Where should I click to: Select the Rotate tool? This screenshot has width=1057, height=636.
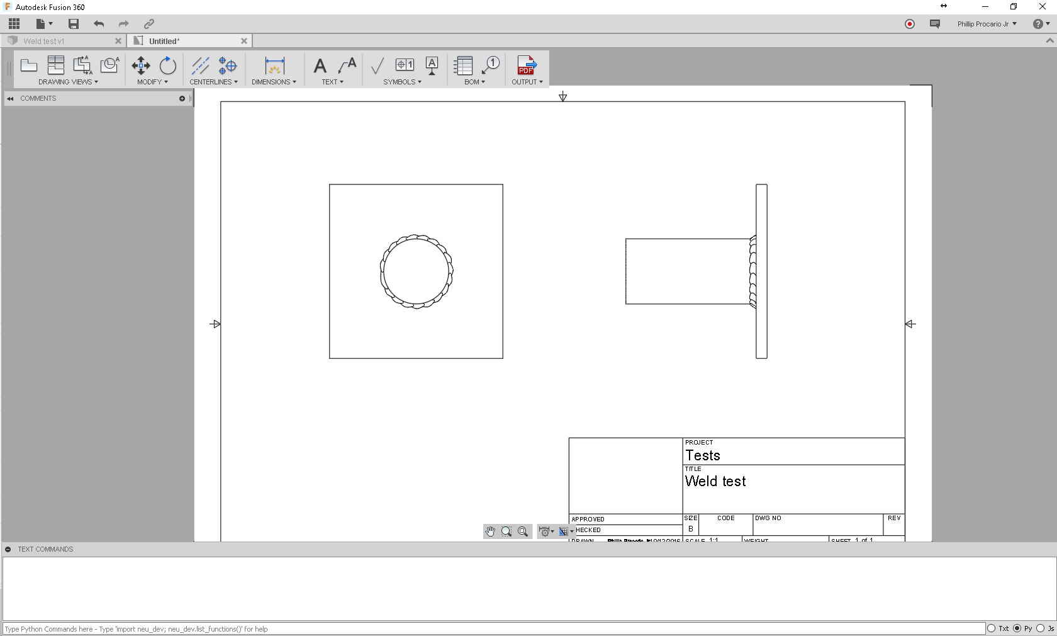[167, 65]
